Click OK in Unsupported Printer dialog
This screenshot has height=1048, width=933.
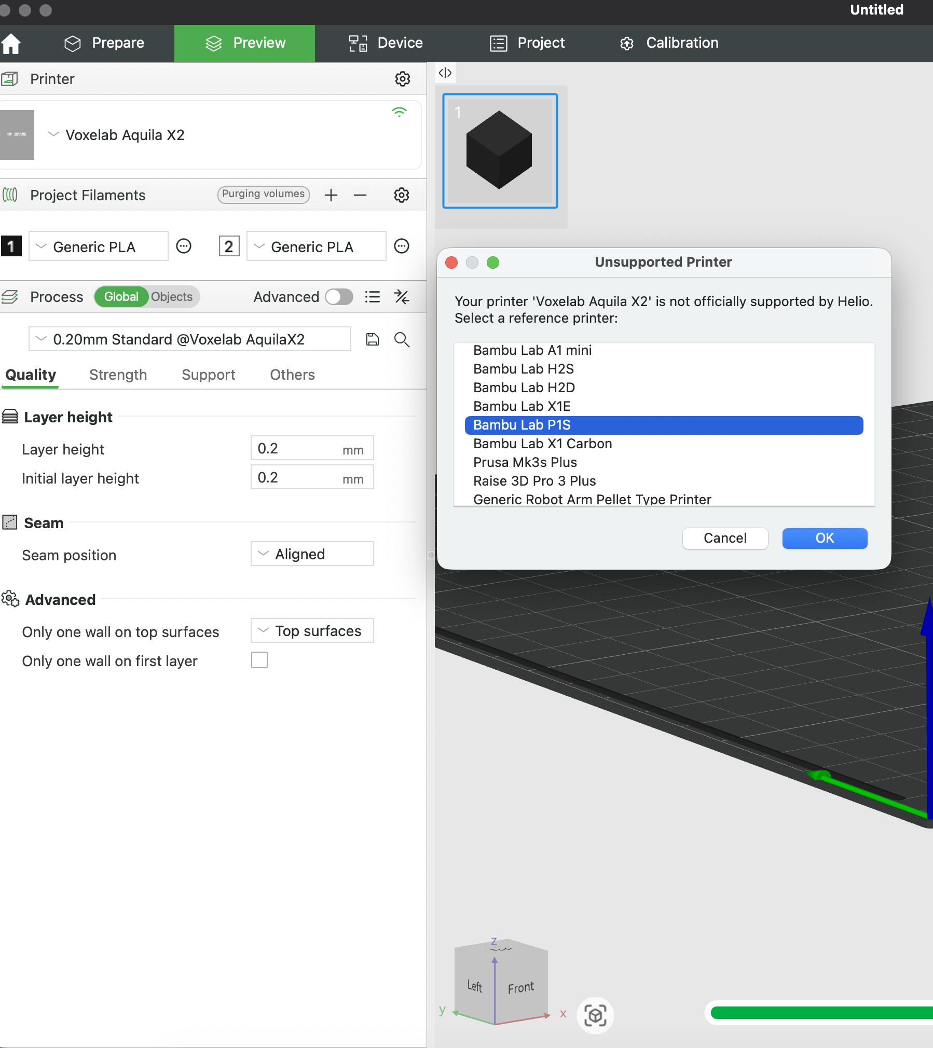click(x=824, y=538)
